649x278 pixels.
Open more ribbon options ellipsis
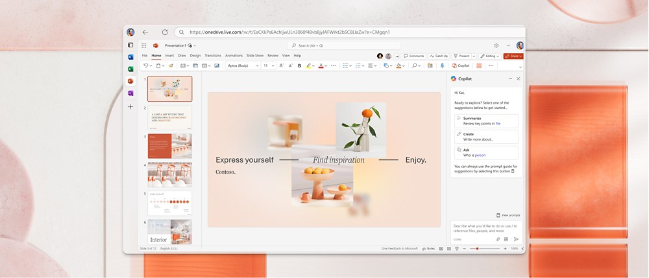(x=491, y=65)
